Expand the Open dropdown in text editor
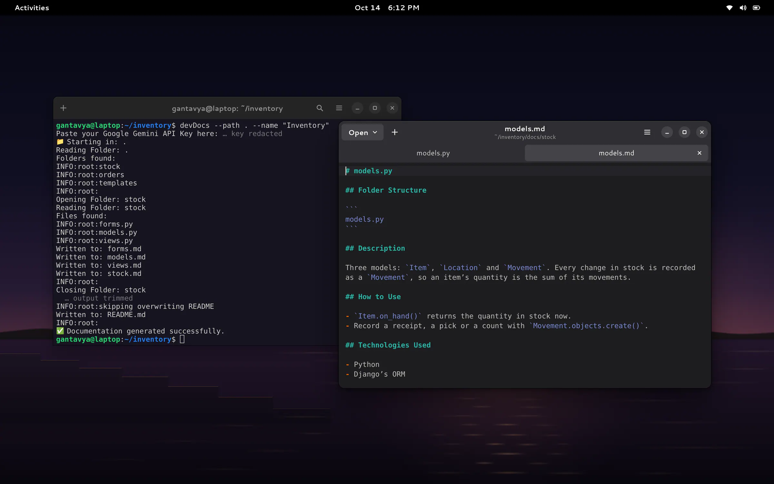 click(362, 132)
